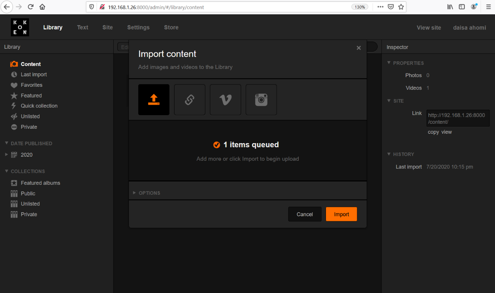The height and width of the screenshot is (293, 495).
Task: Reload the page in the browser
Action: coord(31,7)
